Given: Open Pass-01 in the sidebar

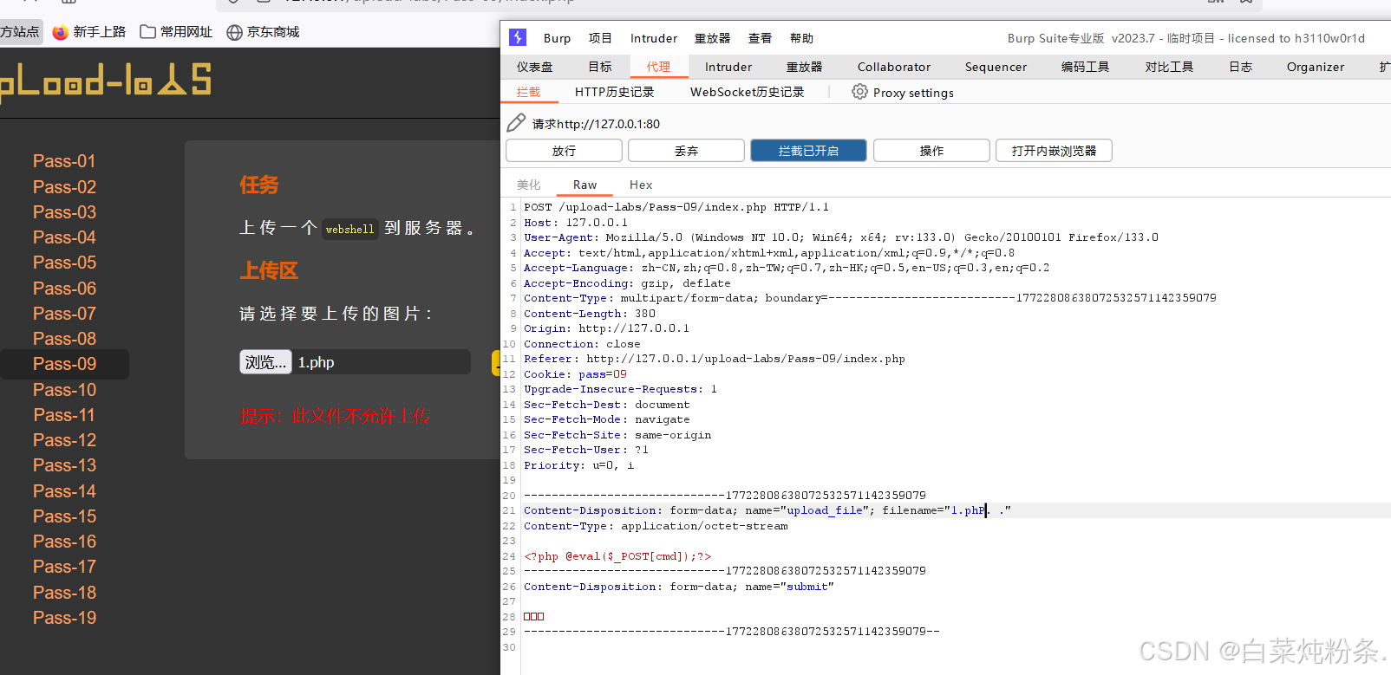Looking at the screenshot, I should pos(64,161).
